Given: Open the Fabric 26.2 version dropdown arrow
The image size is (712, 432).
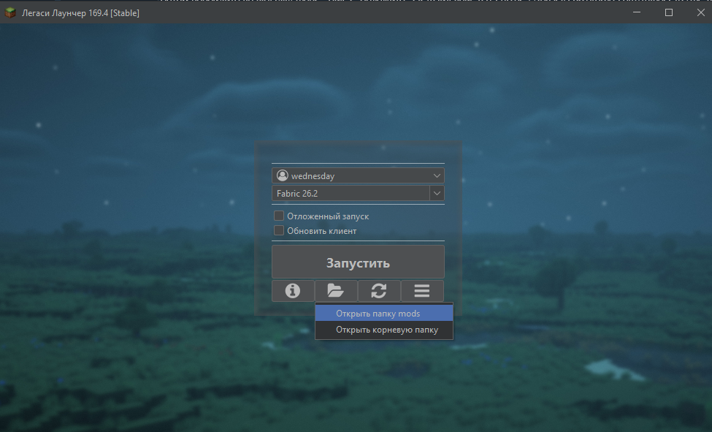Looking at the screenshot, I should pos(437,193).
